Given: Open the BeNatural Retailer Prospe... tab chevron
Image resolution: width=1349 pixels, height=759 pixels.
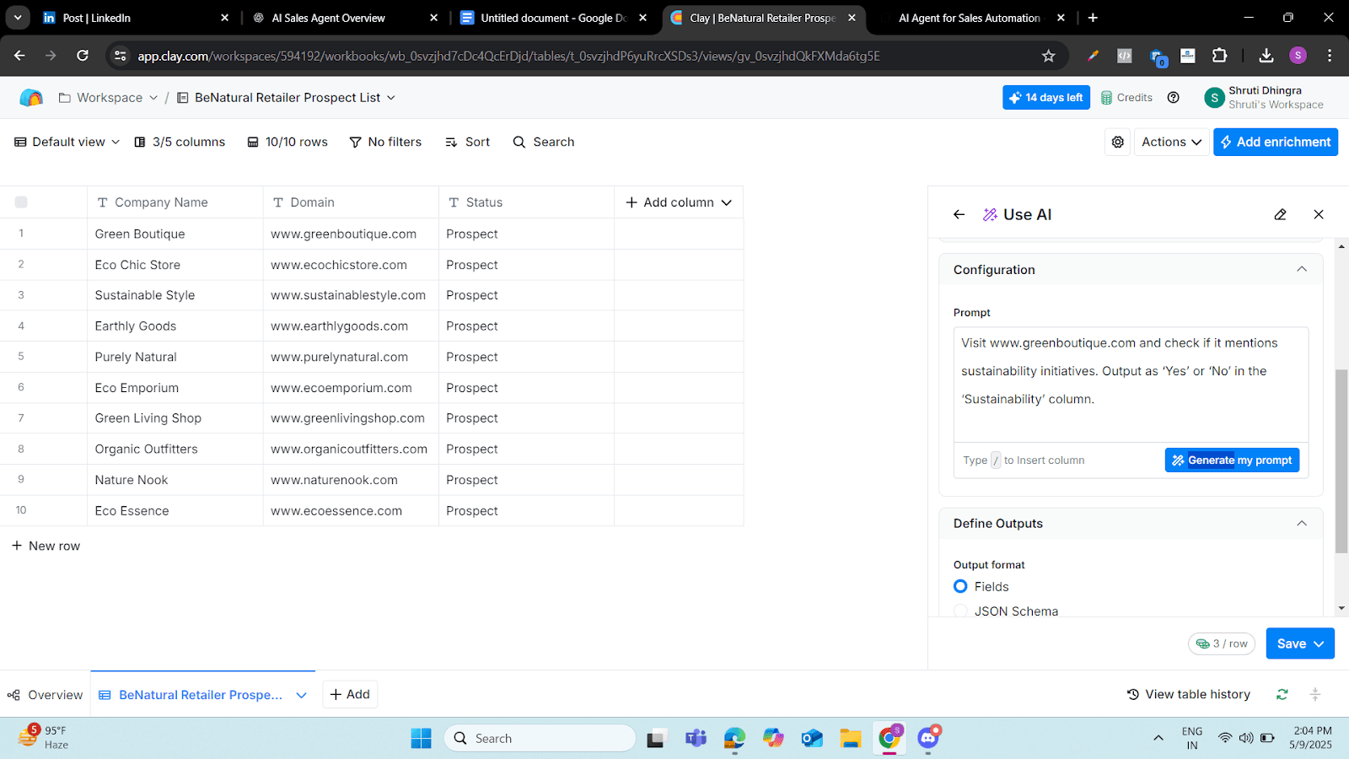Looking at the screenshot, I should pos(301,695).
